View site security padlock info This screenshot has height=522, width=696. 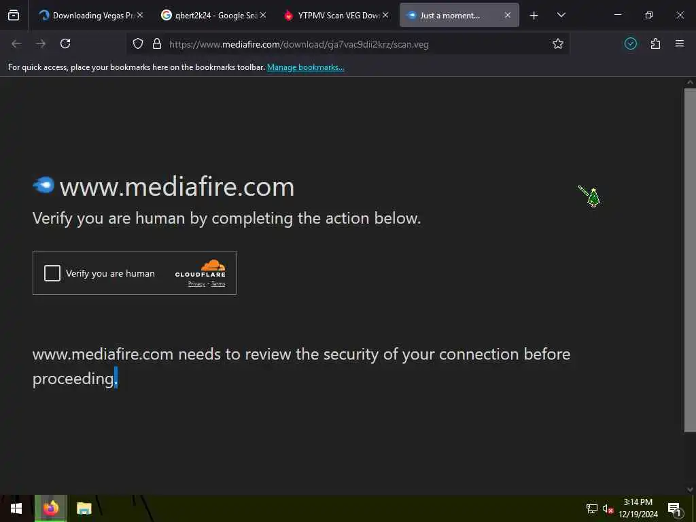(157, 43)
